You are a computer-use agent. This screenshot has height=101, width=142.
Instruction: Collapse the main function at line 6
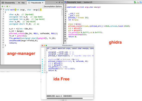point(1,9)
